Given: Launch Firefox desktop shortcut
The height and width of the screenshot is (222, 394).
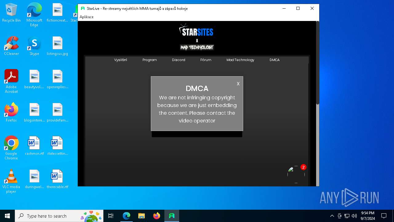Looking at the screenshot, I should (x=11, y=113).
